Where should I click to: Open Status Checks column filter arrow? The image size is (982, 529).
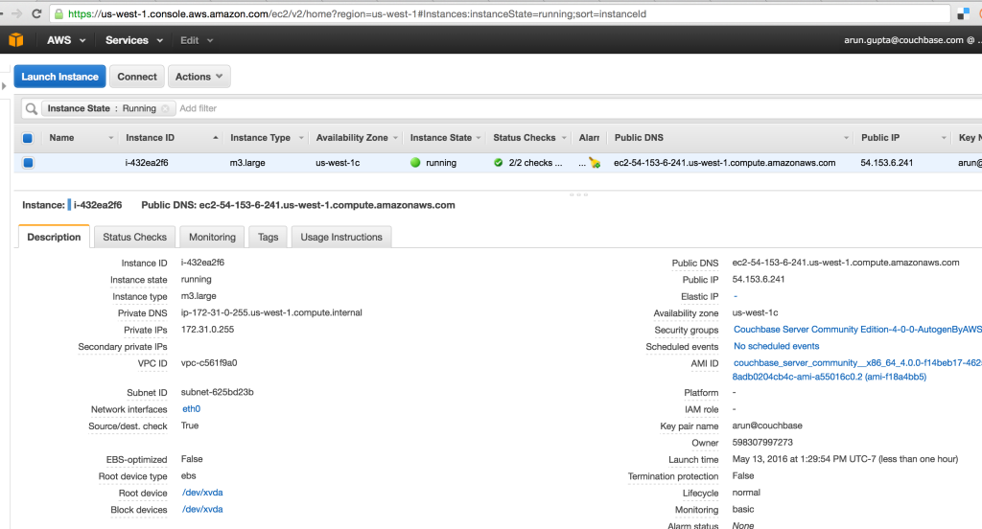[564, 138]
